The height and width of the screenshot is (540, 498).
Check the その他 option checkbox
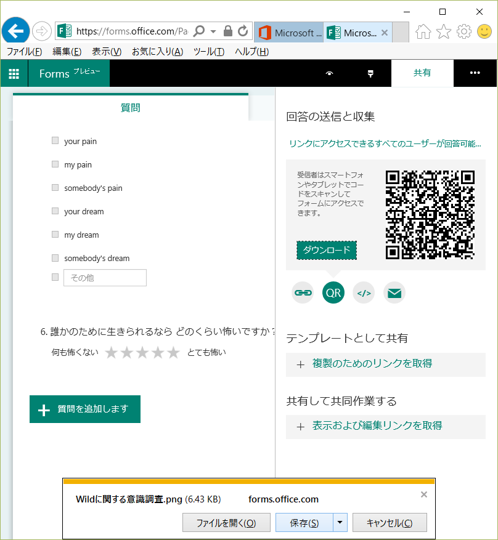point(55,277)
